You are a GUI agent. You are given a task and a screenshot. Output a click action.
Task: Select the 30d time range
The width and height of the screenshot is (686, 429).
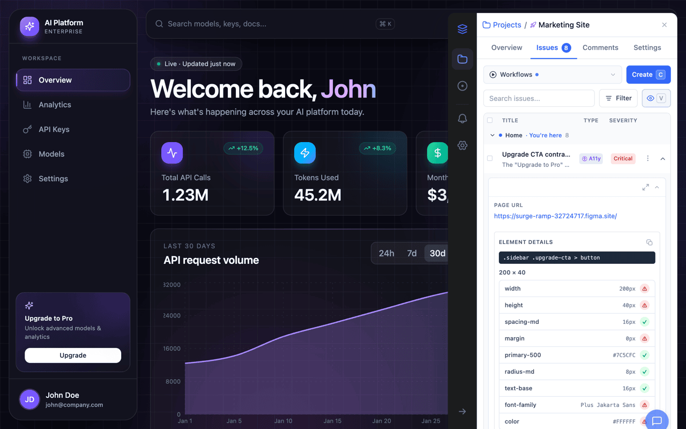[437, 253]
